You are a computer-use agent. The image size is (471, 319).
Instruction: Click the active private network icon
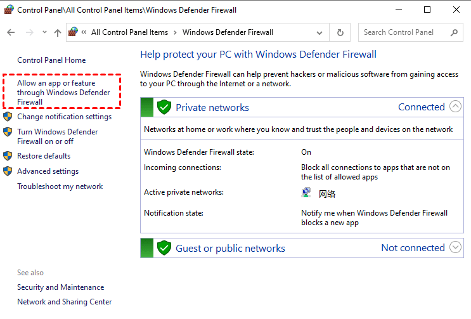pos(307,193)
